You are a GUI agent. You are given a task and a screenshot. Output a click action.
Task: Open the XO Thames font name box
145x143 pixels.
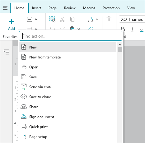tap(132, 19)
